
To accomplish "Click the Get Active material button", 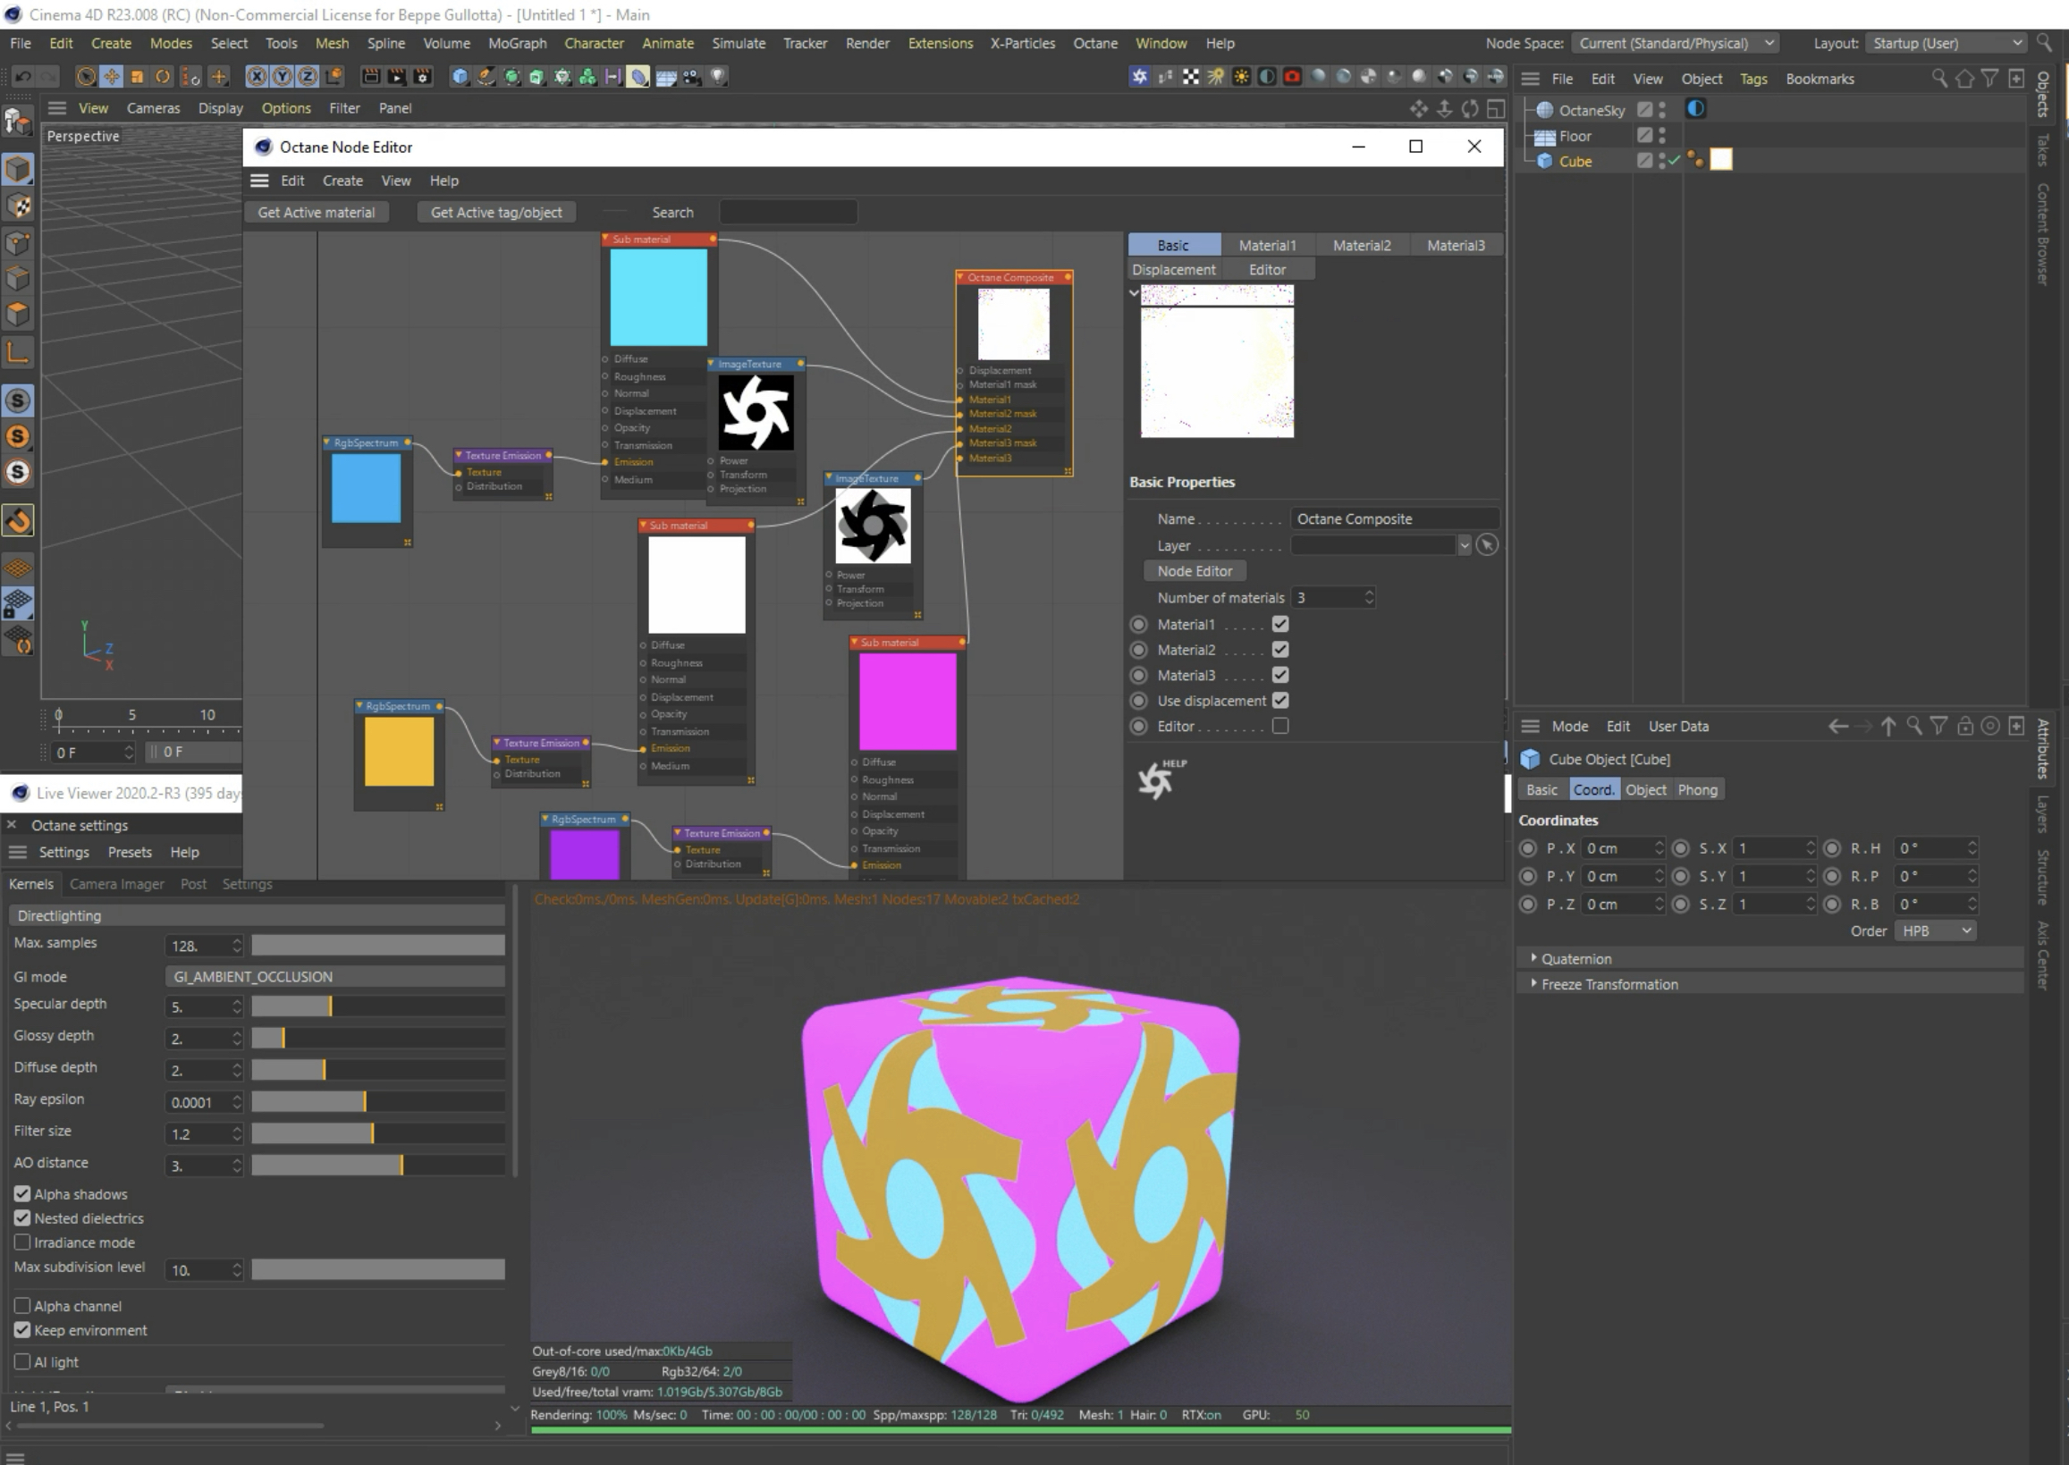I will (316, 212).
